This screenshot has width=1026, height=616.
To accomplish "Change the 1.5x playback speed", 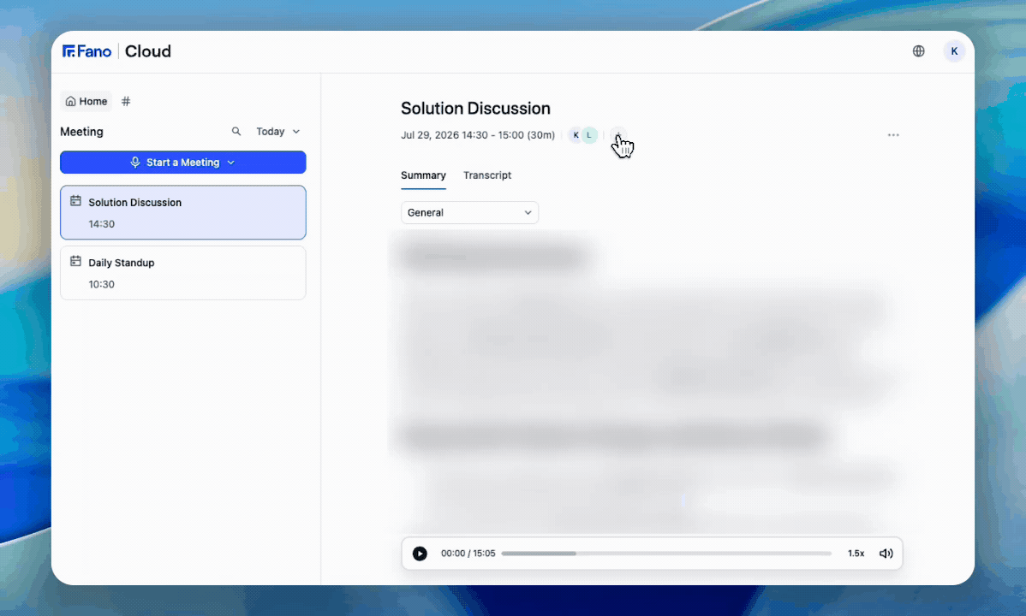I will [856, 554].
